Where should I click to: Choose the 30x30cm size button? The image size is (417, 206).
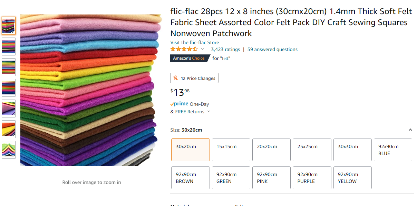point(352,150)
